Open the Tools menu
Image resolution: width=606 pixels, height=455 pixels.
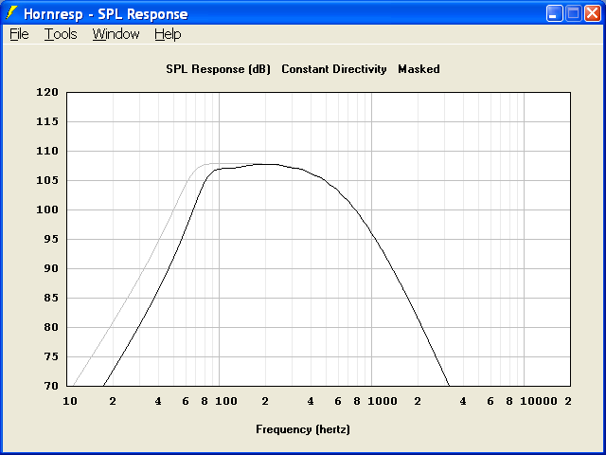pos(61,34)
